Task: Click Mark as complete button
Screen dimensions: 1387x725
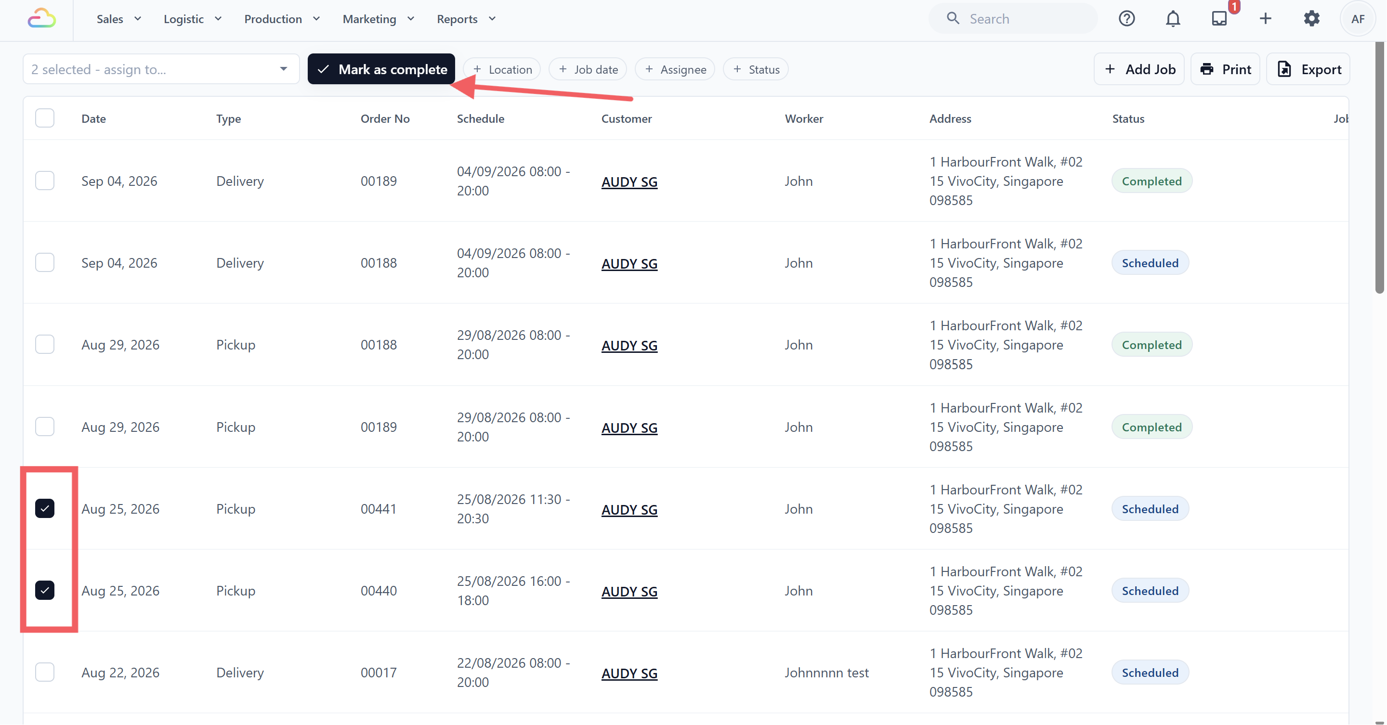Action: tap(381, 69)
